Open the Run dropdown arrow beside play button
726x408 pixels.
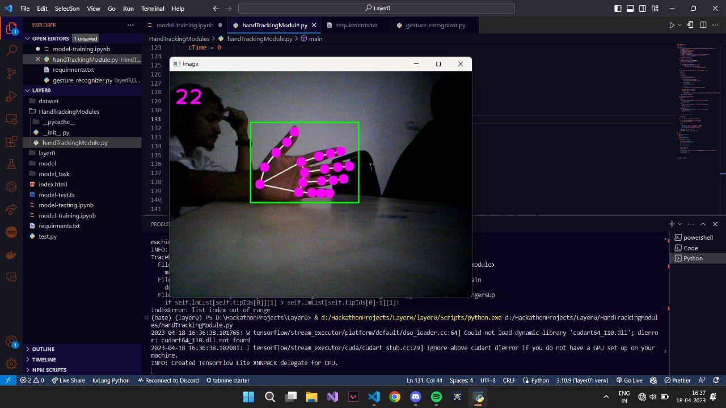pos(679,25)
